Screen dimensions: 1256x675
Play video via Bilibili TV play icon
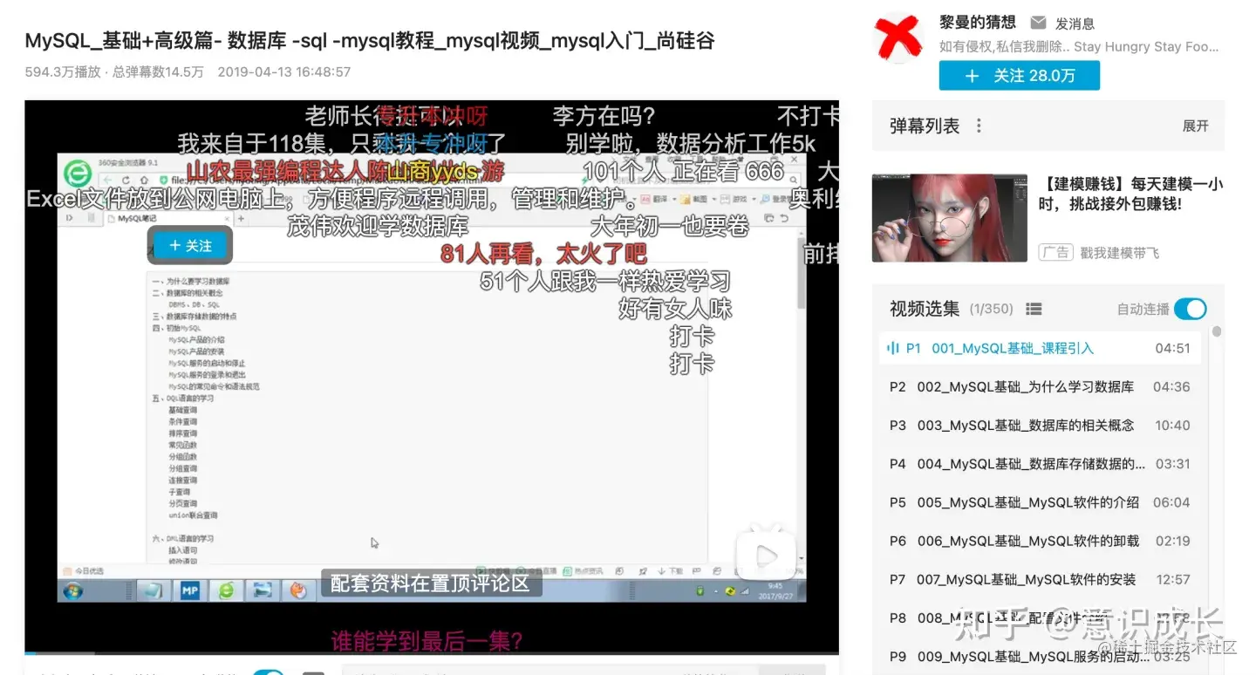coord(766,555)
